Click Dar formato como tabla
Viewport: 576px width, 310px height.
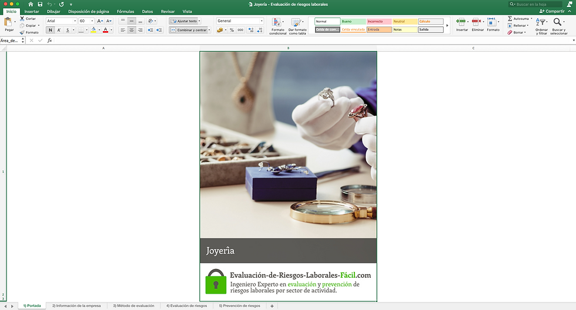[x=297, y=26]
